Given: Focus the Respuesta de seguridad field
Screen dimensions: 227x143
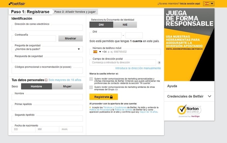Looking at the screenshot, I should pos(47,60).
